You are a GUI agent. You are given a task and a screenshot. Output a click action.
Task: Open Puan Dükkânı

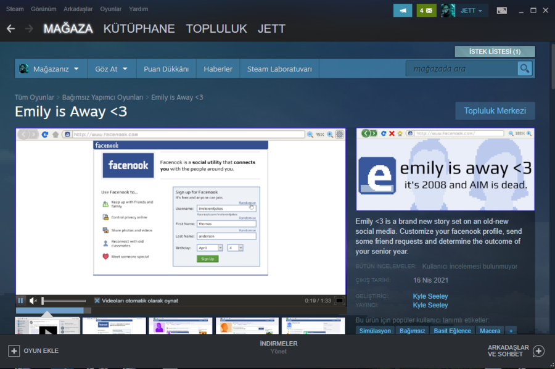click(166, 68)
